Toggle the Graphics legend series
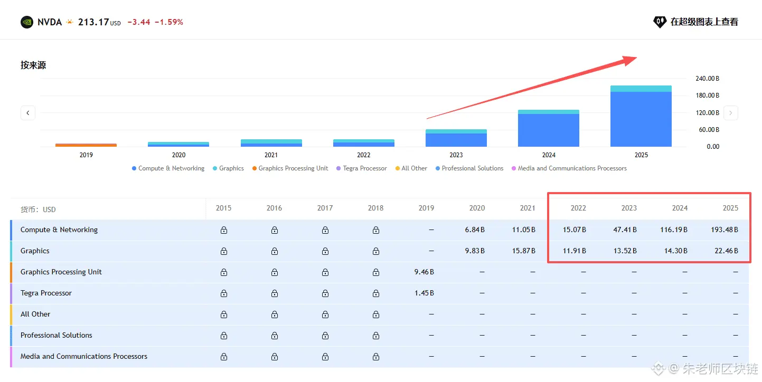The image size is (762, 382). (x=228, y=168)
